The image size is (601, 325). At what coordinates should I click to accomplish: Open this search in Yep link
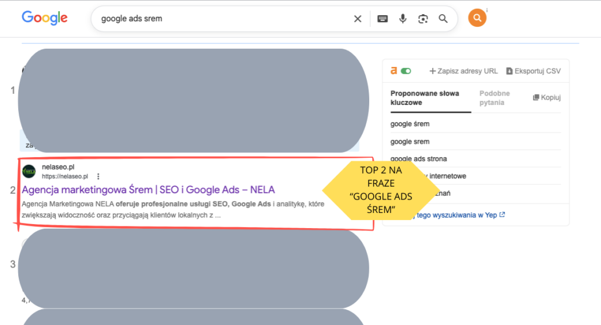460,215
